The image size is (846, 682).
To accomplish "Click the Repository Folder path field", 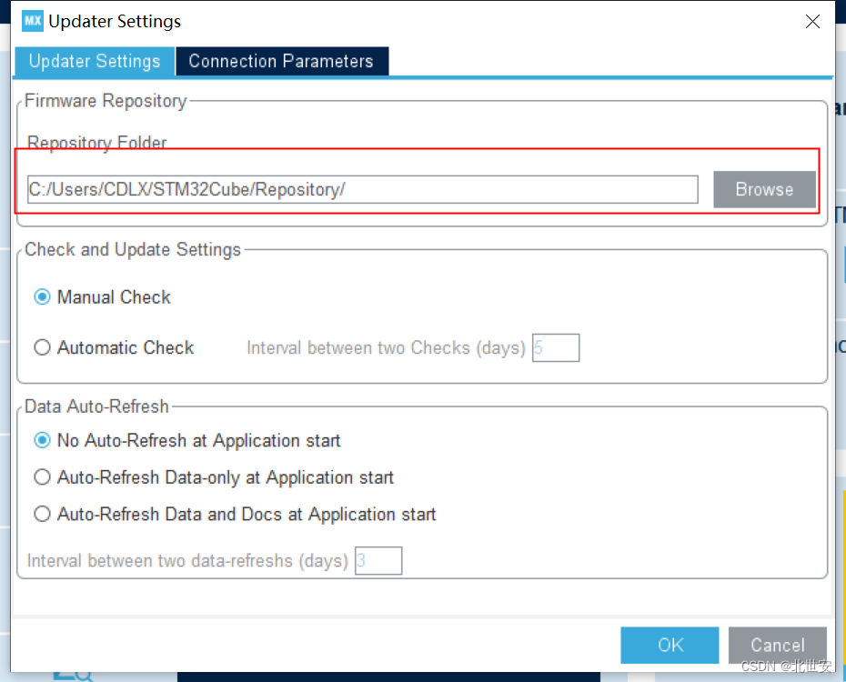I will click(x=363, y=189).
